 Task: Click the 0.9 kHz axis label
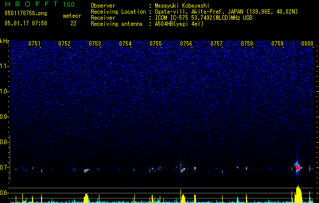[x=4, y=117]
